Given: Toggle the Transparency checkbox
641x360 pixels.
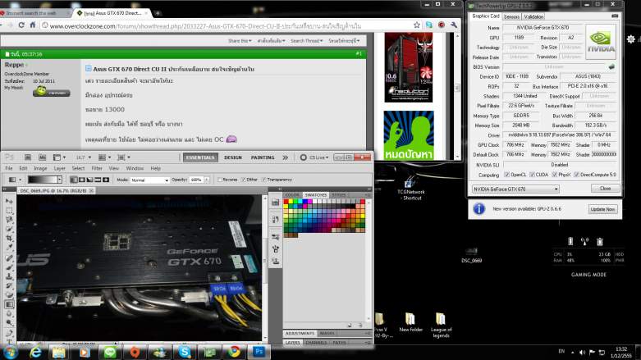Looking at the screenshot, I should pos(264,180).
